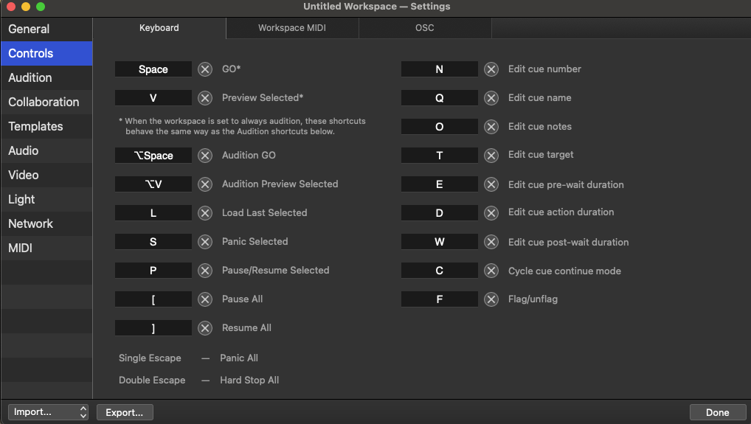Clear the GO shortcut with its X icon
Viewport: 751px width, 424px height.
[x=205, y=69]
